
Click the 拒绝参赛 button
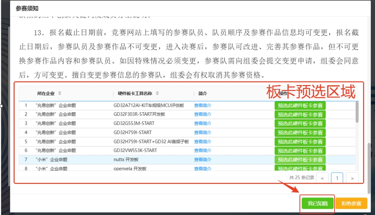point(351,204)
